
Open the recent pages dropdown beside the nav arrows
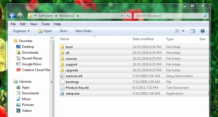pyautogui.click(x=25, y=16)
